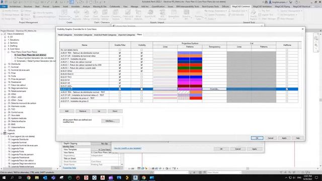Open notification center in system tray
The image size is (322, 181).
316,177
